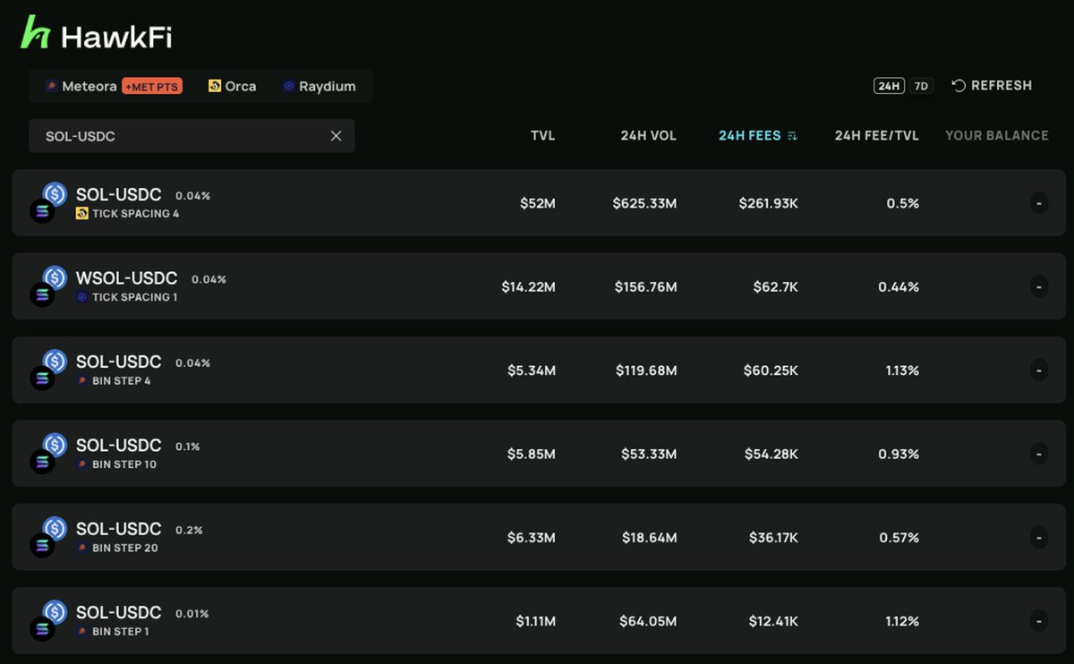1074x664 pixels.
Task: Click the $119.68M volume value
Action: tap(646, 370)
